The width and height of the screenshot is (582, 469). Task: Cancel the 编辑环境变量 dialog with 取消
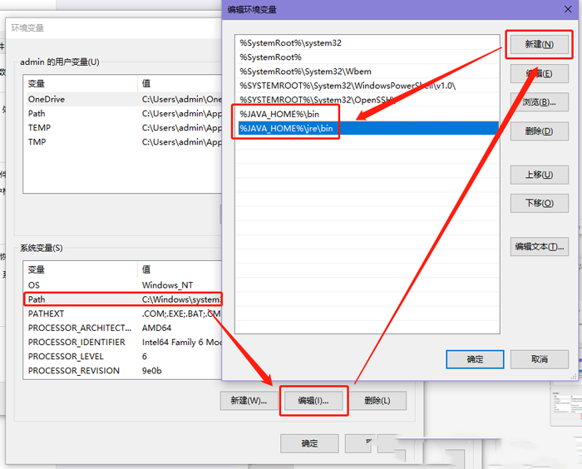540,359
